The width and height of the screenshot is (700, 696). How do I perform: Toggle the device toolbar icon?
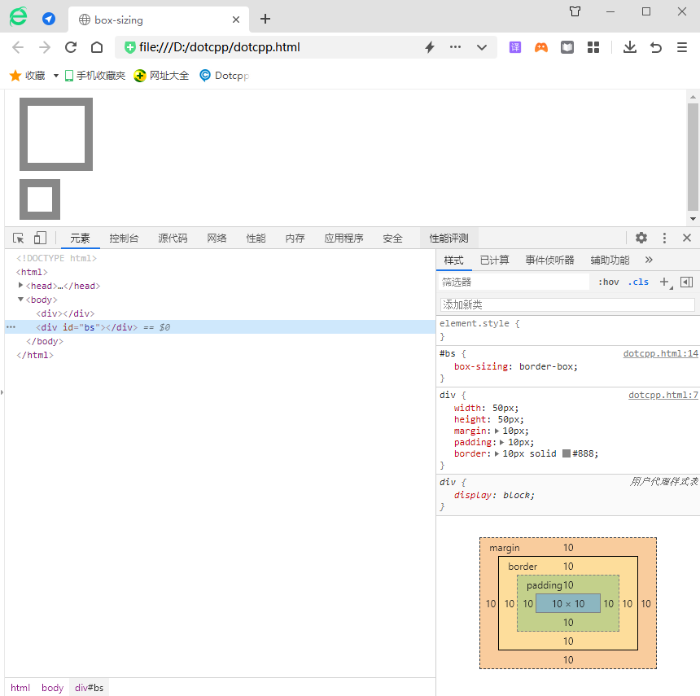point(40,239)
